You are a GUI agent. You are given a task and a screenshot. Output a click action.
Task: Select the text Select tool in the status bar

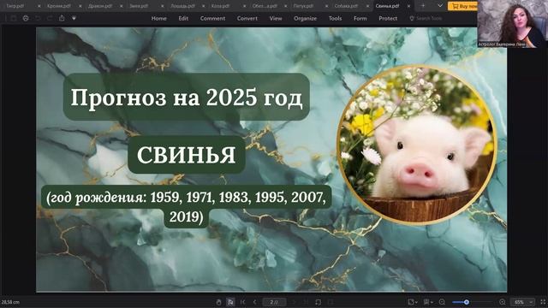pos(230,302)
